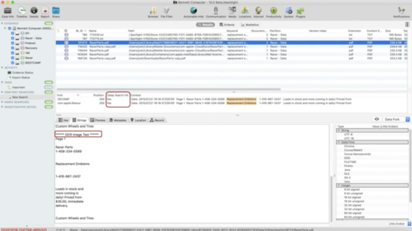The image size is (412, 231).
Task: Switch to the Record tab
Action: [x=157, y=120]
